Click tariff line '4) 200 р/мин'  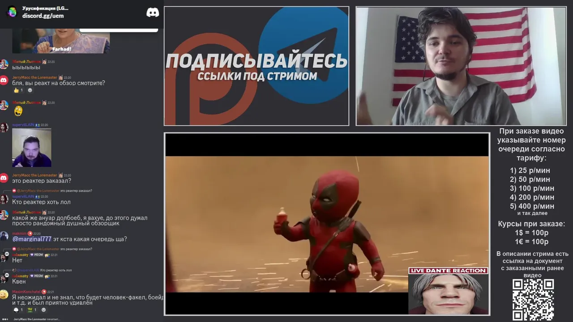532,197
